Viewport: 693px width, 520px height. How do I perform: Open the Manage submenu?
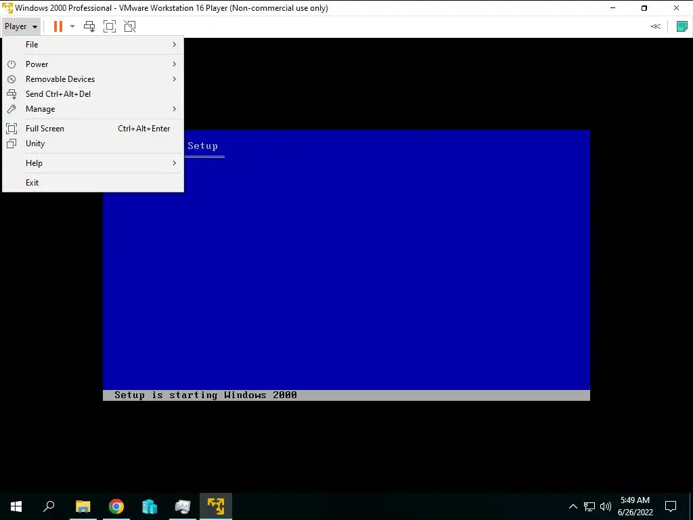point(93,109)
